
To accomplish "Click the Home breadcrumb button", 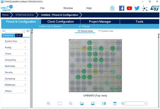I will (5, 15).
